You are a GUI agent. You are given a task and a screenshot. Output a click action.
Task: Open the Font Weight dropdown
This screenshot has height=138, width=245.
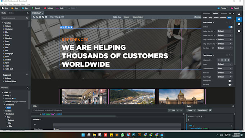[225, 77]
